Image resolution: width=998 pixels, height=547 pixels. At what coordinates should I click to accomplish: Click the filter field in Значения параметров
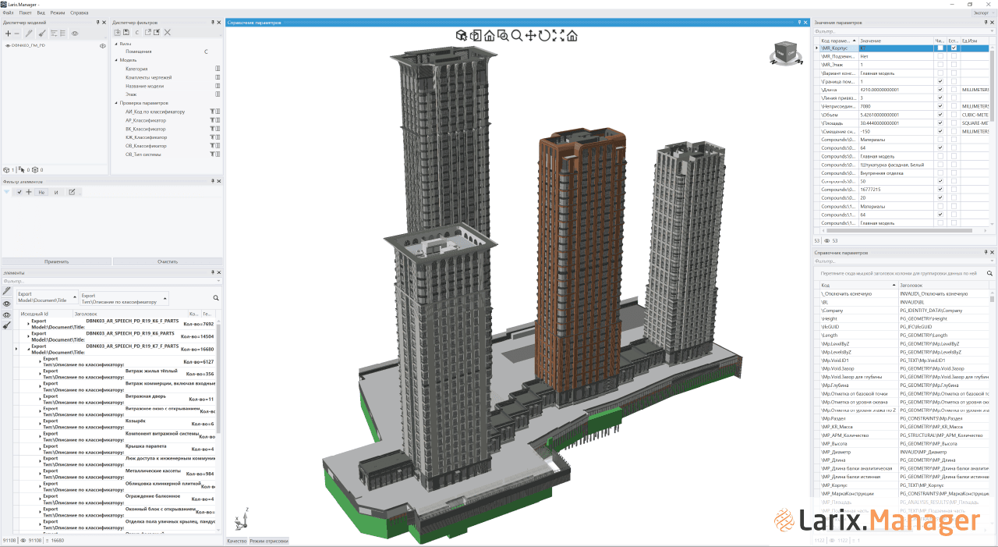(897, 32)
